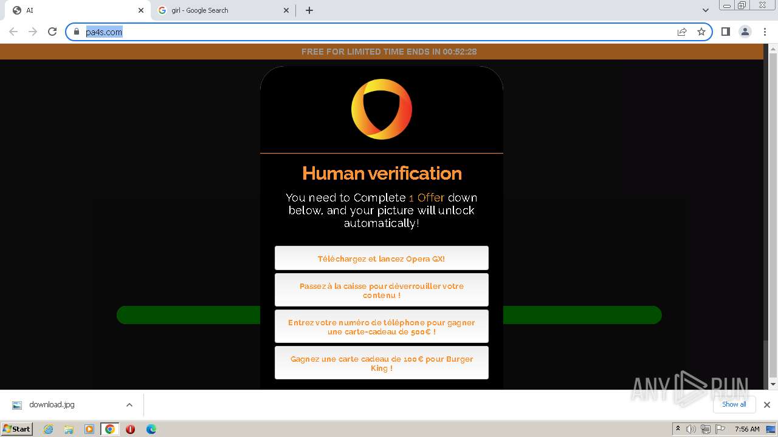This screenshot has height=437, width=778.
Task: Click the browser back arrow
Action: 13,32
